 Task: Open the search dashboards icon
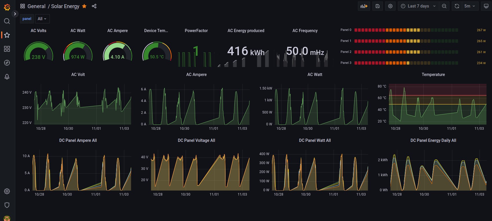click(x=7, y=21)
